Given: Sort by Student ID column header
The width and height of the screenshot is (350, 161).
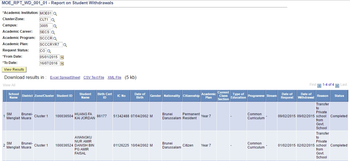Looking at the screenshot, I should 64,96.
